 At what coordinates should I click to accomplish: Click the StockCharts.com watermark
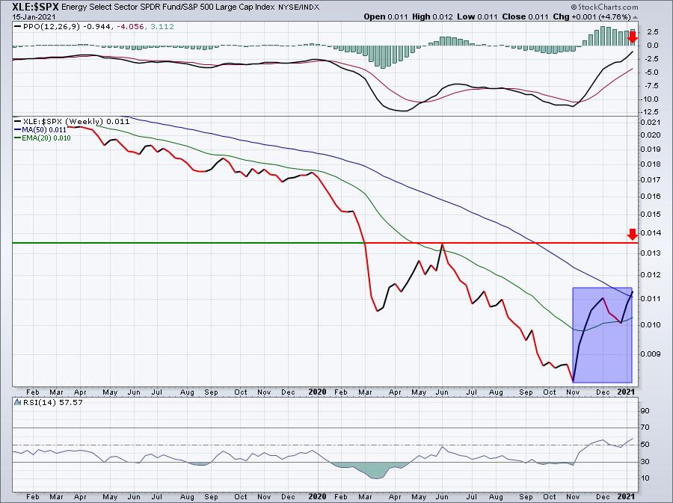[x=634, y=6]
